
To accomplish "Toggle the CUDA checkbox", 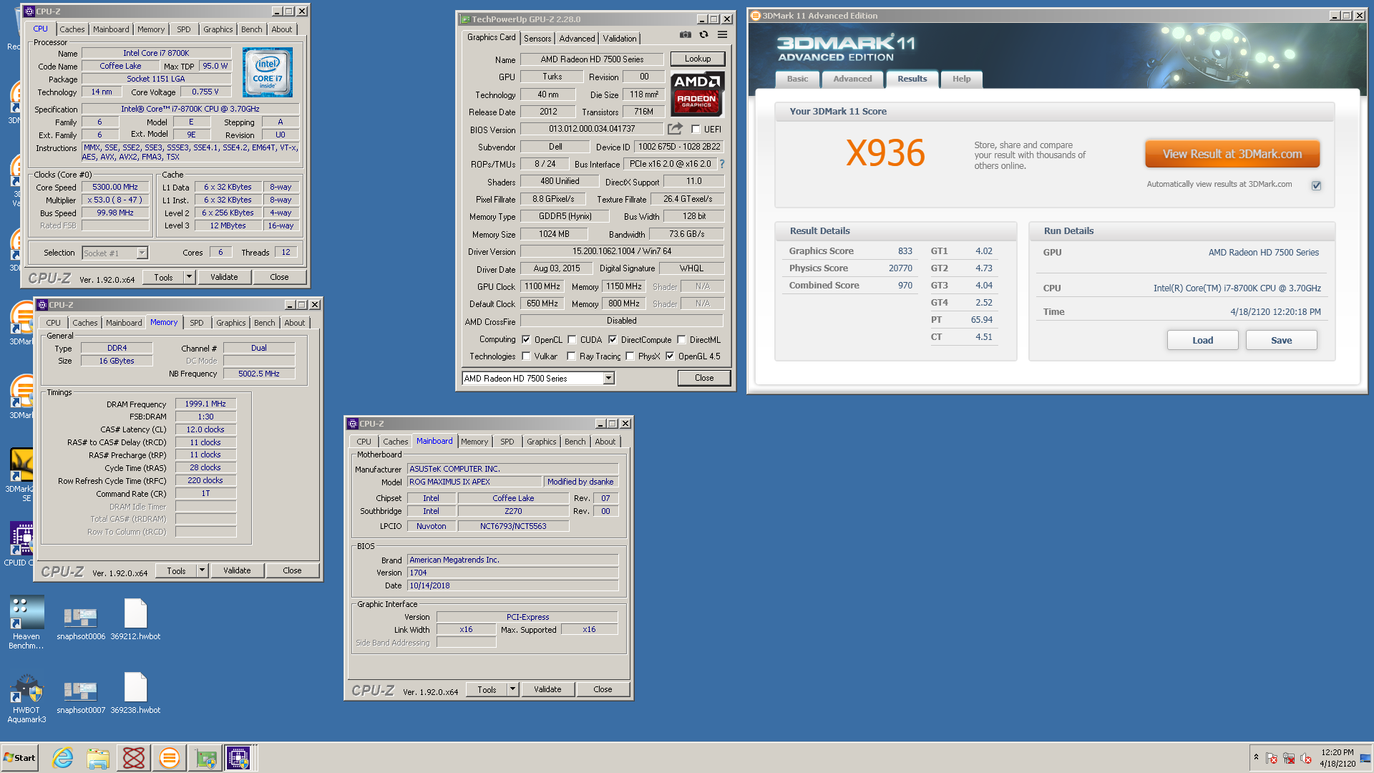I will (x=572, y=340).
